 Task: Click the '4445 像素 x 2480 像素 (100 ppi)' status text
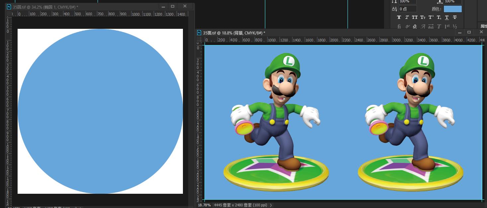coord(241,205)
